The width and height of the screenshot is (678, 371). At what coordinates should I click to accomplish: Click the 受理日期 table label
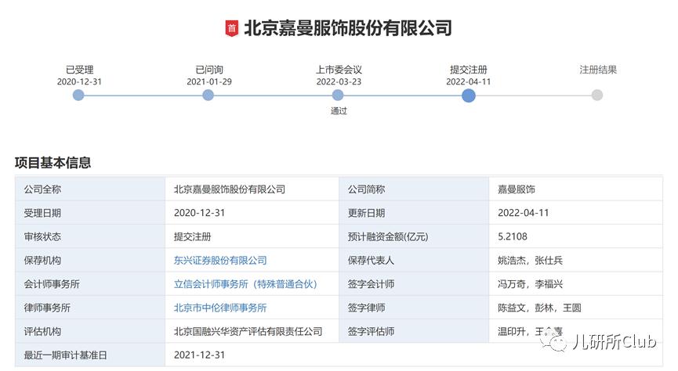[x=42, y=213]
